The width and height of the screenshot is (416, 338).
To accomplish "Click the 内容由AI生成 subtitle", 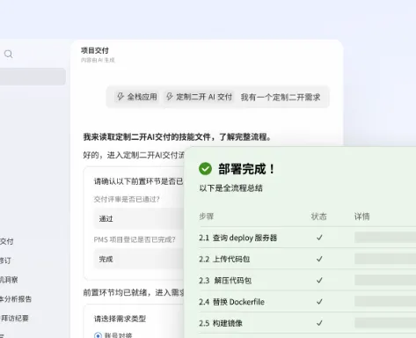I will 98,60.
